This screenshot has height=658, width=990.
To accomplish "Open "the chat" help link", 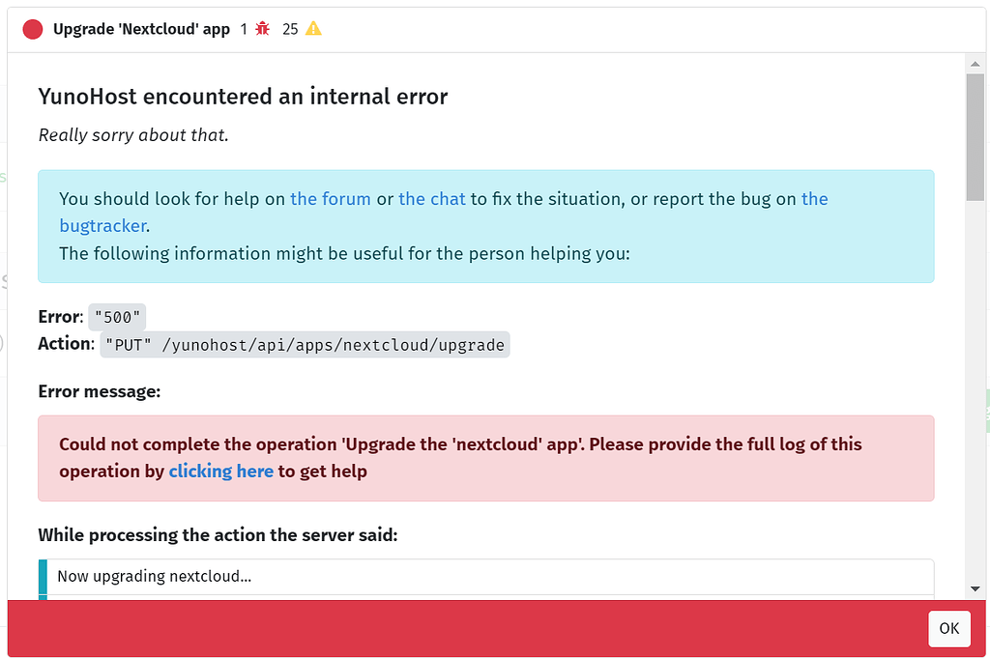I will [432, 199].
